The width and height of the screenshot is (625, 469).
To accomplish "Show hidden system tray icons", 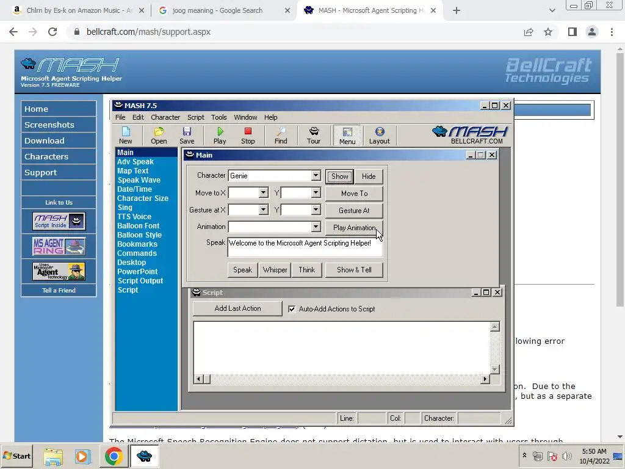I will [524, 455].
